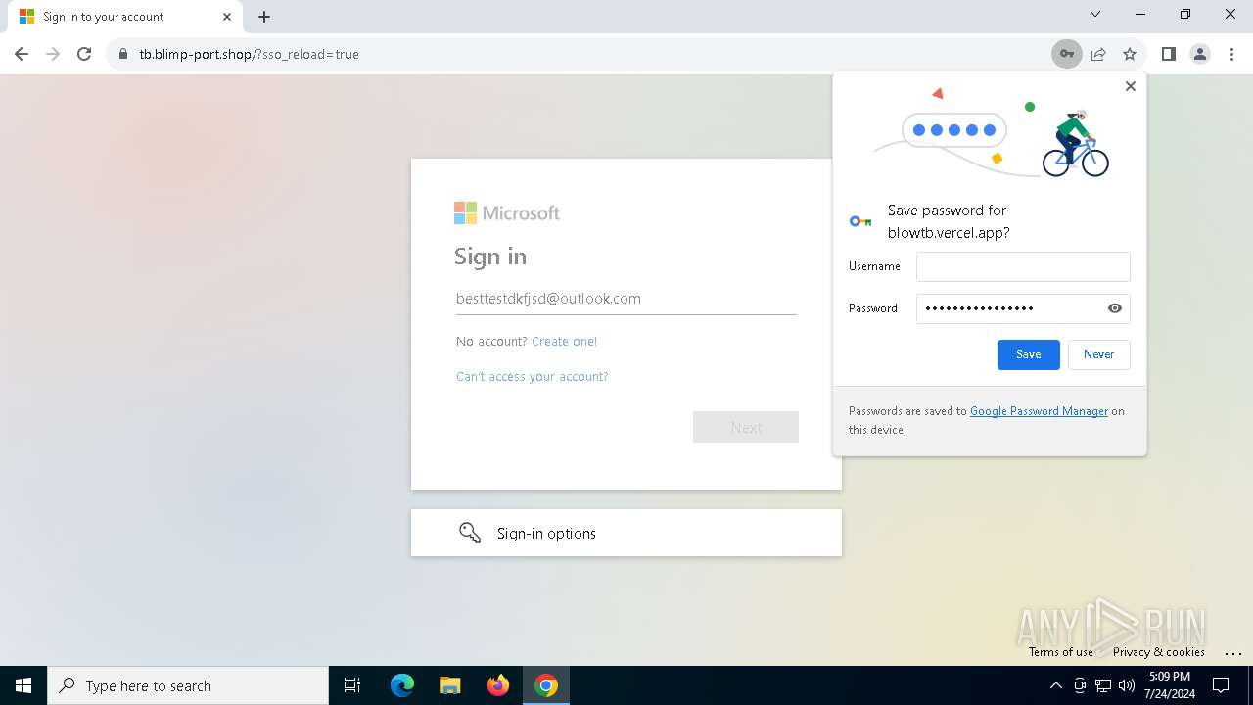Open the 'Create one!' account link
The width and height of the screenshot is (1253, 705).
564,342
